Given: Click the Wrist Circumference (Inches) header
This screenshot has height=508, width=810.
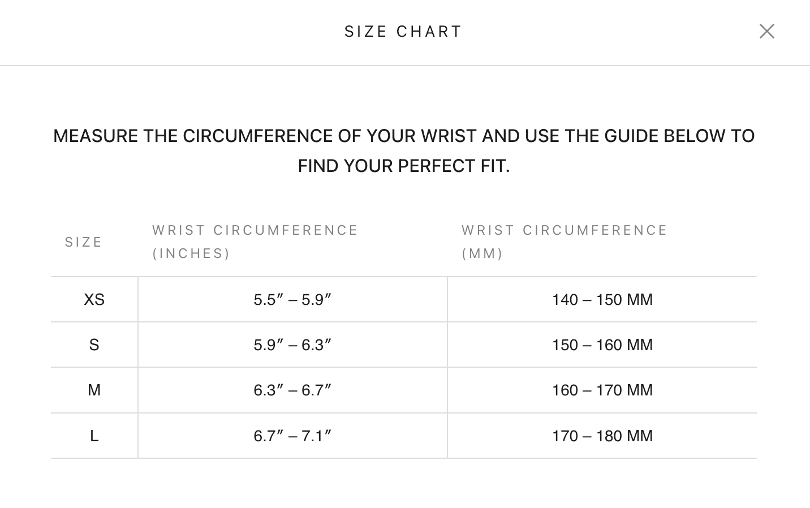Looking at the screenshot, I should coord(255,242).
